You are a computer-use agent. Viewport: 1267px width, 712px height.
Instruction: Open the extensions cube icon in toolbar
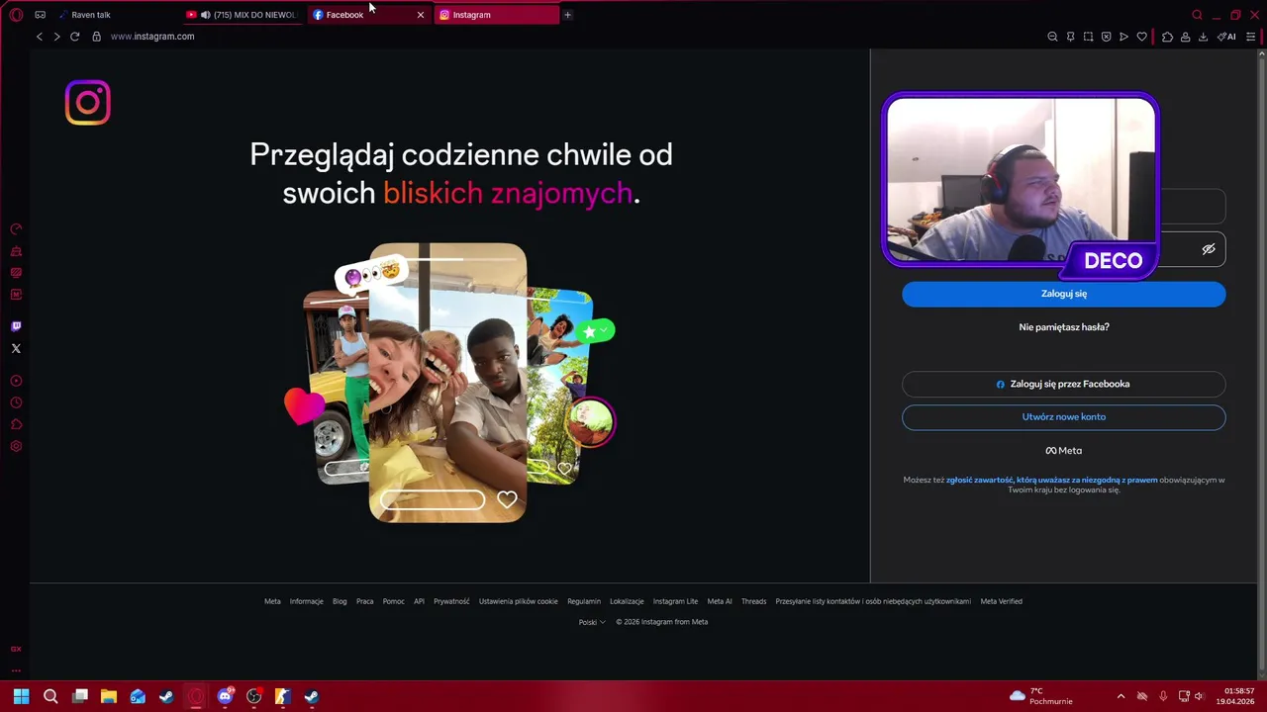click(x=1167, y=37)
